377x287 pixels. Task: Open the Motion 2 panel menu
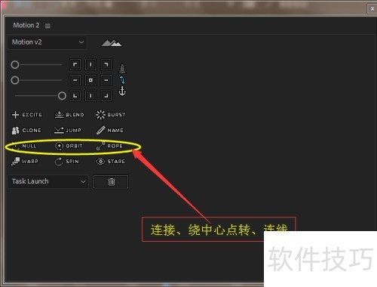tap(48, 26)
